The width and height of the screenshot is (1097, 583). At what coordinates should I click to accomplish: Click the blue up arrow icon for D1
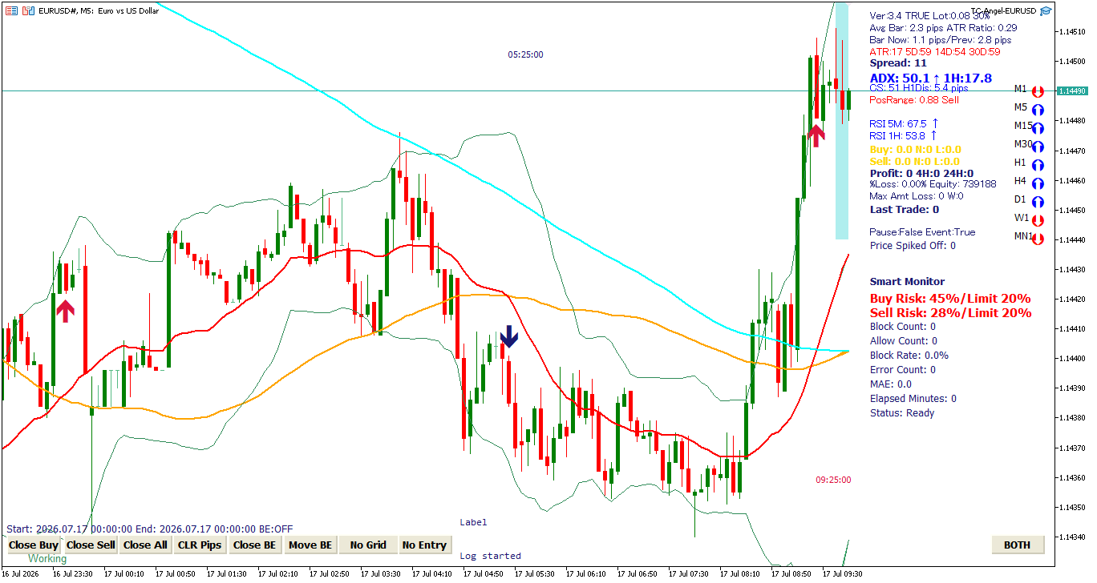[x=1038, y=202]
